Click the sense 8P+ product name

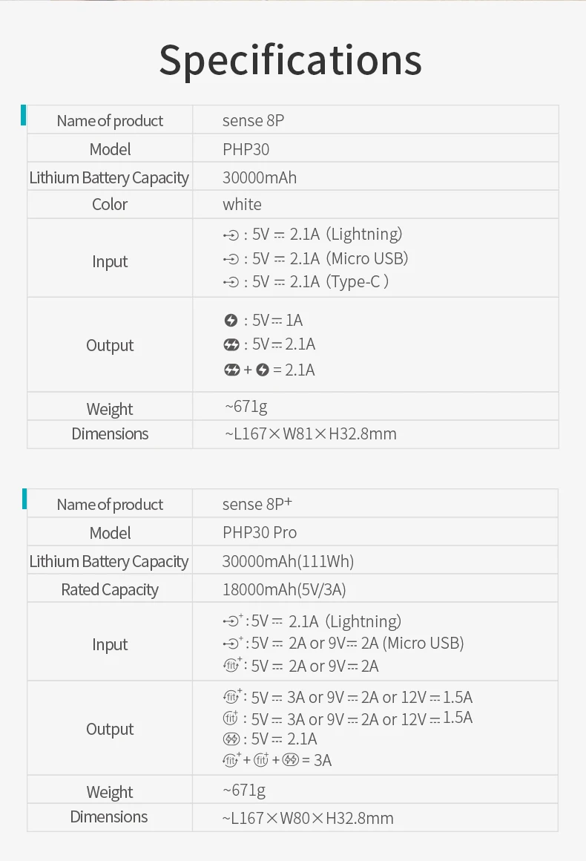coord(257,503)
